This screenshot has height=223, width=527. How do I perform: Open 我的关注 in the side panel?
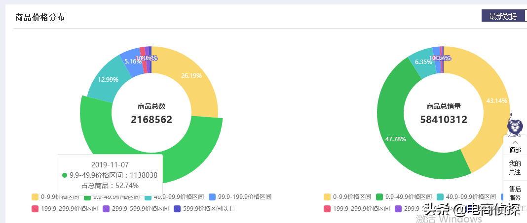pos(515,168)
